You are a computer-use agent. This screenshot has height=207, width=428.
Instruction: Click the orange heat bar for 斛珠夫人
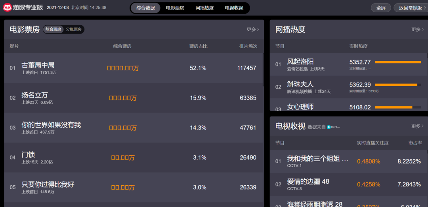pos(396,85)
